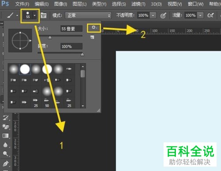This screenshot has width=221, height=171.
Task: Open the Brush tool preset picker icon
Action: [10, 15]
